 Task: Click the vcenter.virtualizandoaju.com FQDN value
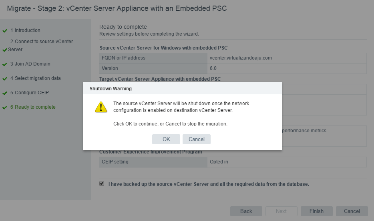[241, 58]
